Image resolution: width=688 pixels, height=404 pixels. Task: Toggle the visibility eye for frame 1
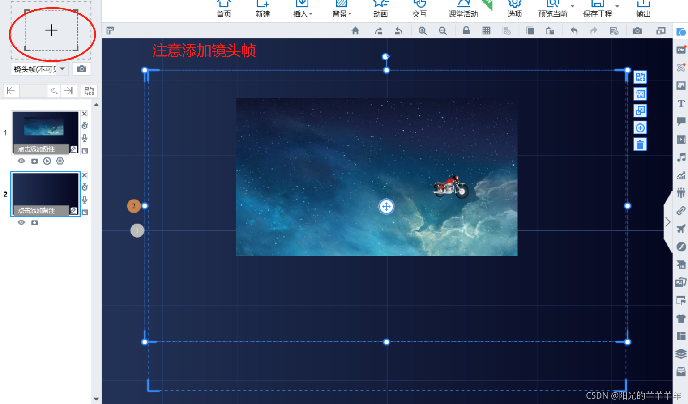pos(21,161)
